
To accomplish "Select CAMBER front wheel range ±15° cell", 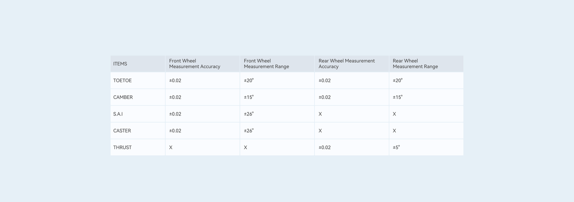I will point(249,97).
